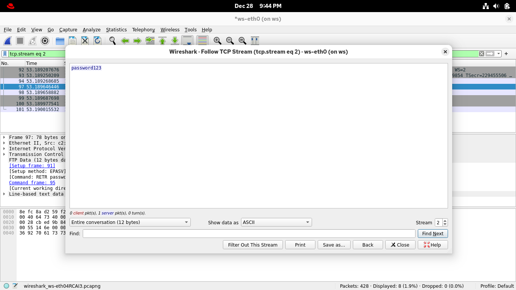Viewport: 516px width, 290px height.
Task: Start capture with the shark fin icon
Action: (x=8, y=41)
